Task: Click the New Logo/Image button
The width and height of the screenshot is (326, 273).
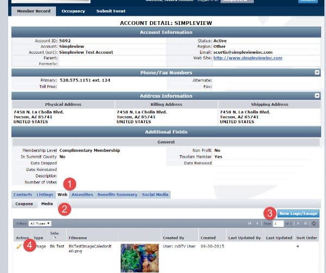Action: click(x=298, y=213)
